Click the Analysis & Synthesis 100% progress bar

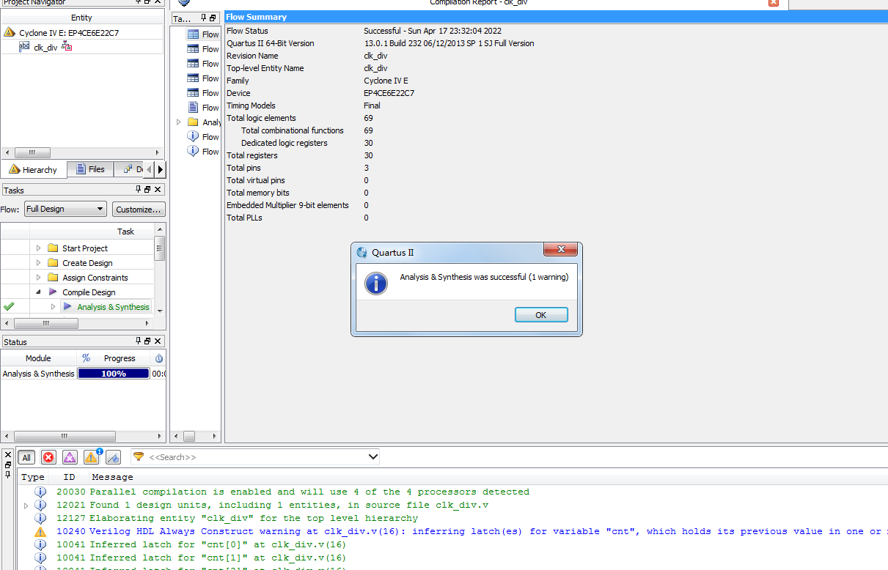(114, 374)
